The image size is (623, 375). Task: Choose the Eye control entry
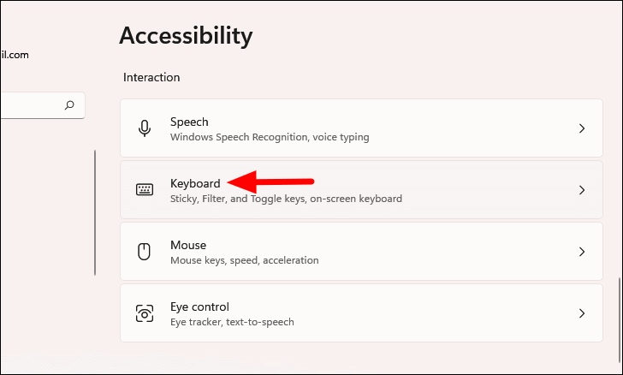(200, 307)
